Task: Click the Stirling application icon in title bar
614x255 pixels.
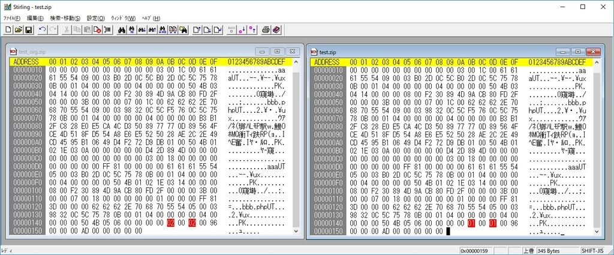Action: click(x=7, y=6)
